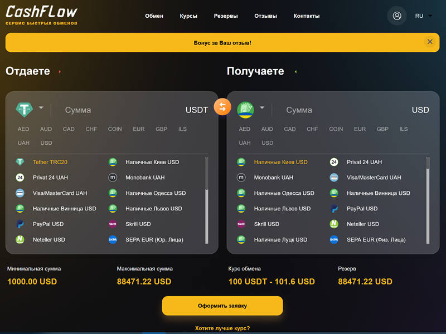
Task: Select Наличные Львов USD in the give list
Action: click(154, 208)
